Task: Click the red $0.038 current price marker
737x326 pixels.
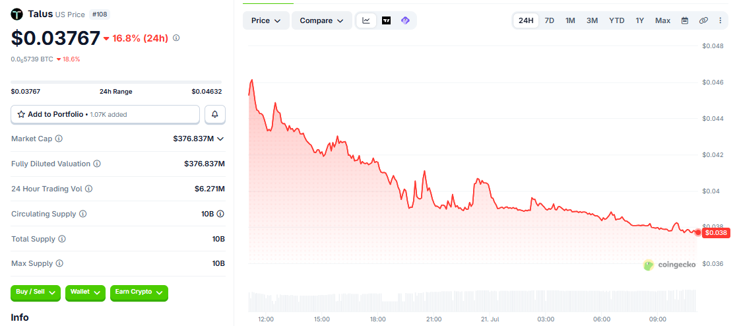Action: coord(715,232)
